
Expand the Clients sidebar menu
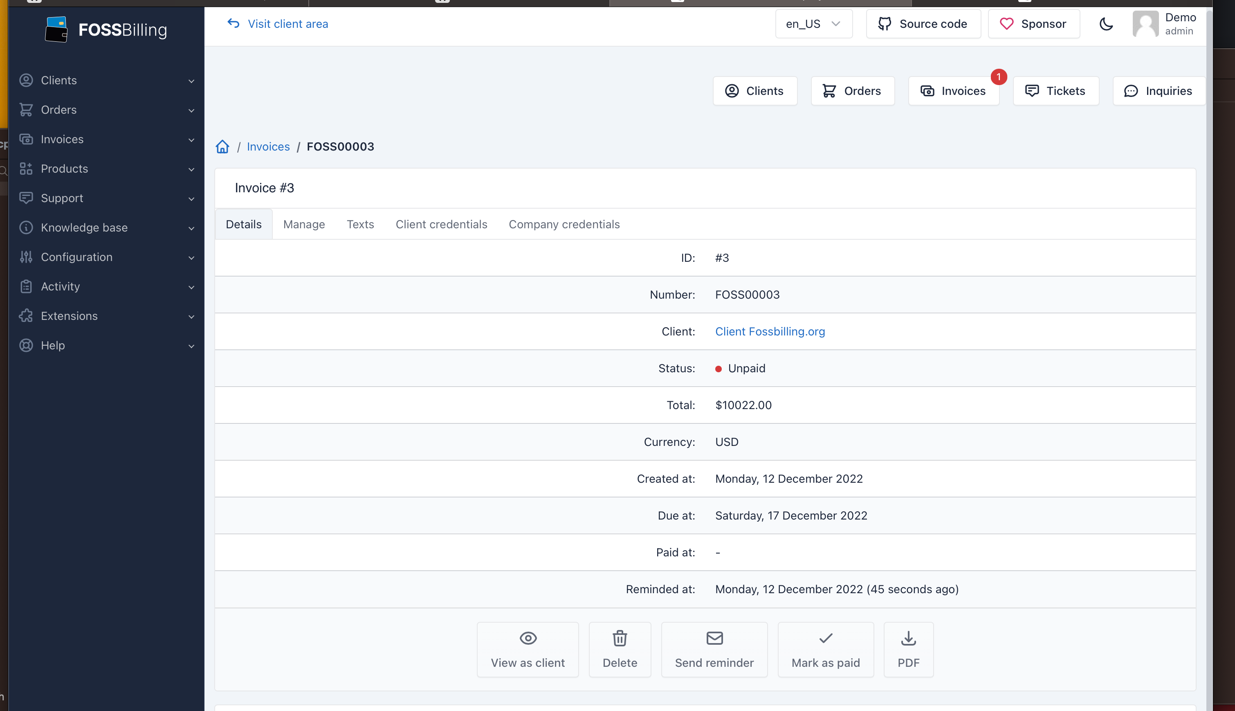click(x=106, y=80)
